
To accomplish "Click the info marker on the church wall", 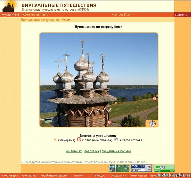I will [109, 122].
